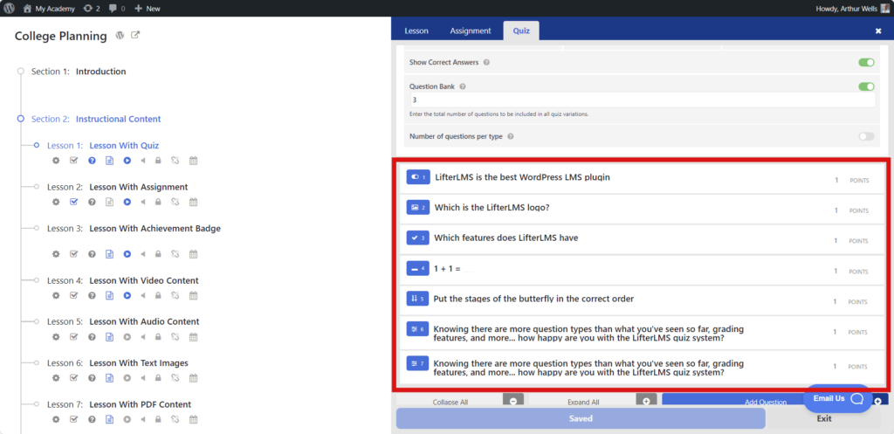Click document icon for Lesson With Achievement Badge
The width and height of the screenshot is (894, 434).
coord(109,254)
